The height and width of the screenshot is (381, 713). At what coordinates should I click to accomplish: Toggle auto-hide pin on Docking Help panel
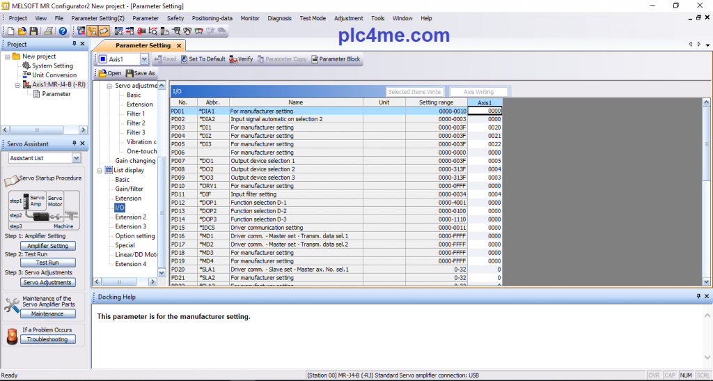click(698, 297)
